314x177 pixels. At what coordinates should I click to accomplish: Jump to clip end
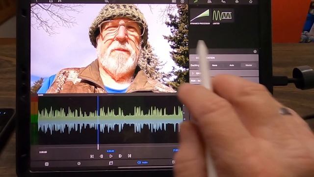tap(130, 156)
